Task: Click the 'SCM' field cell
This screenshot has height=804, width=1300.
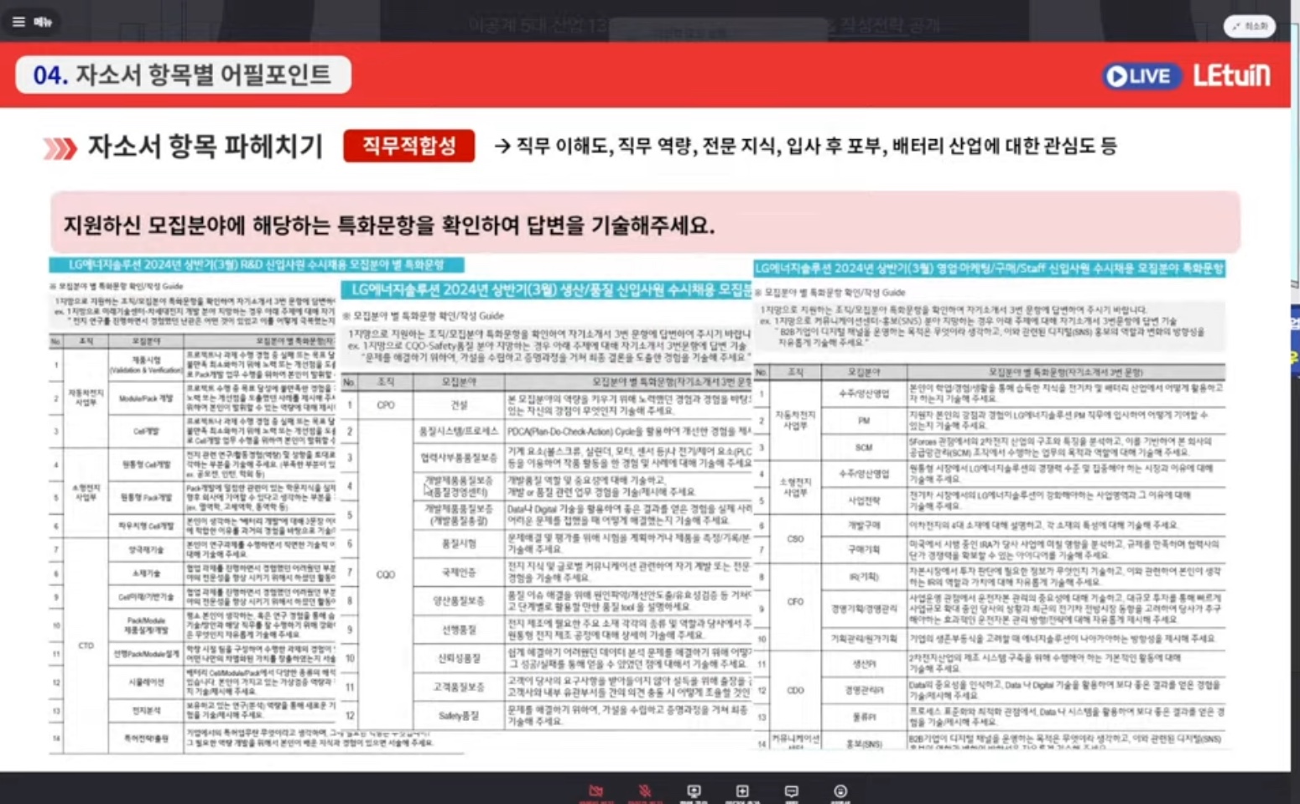Action: point(864,448)
